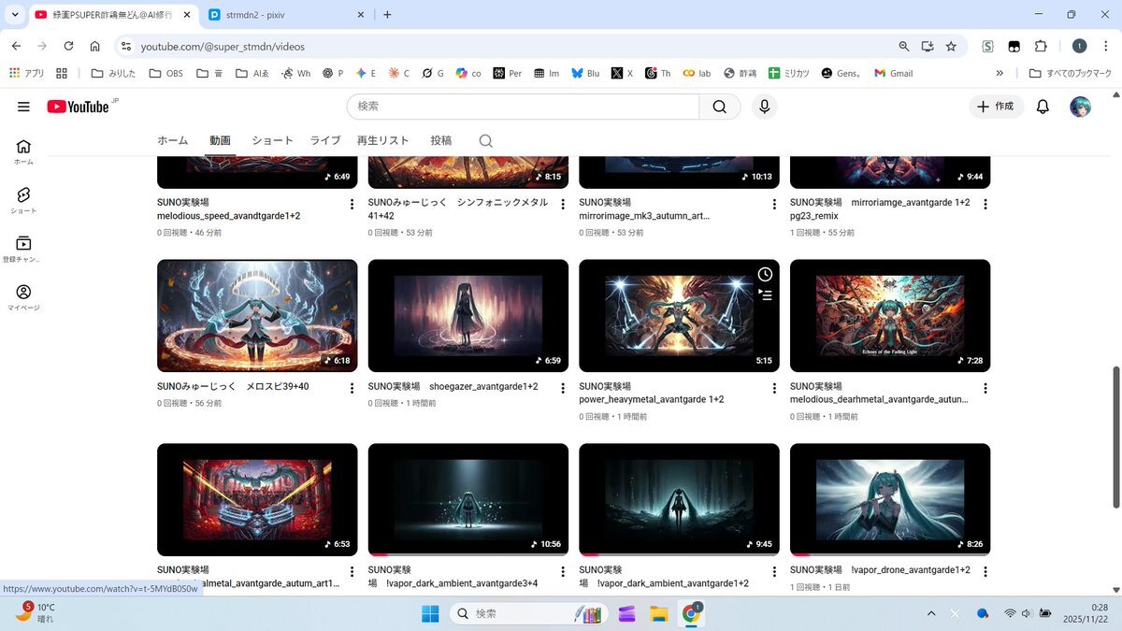The width and height of the screenshot is (1122, 631).
Task: Search within channel using magnifier icon
Action: pyautogui.click(x=485, y=141)
